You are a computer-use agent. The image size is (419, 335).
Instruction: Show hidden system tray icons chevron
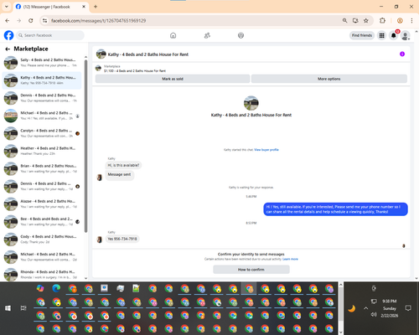pyautogui.click(x=365, y=308)
